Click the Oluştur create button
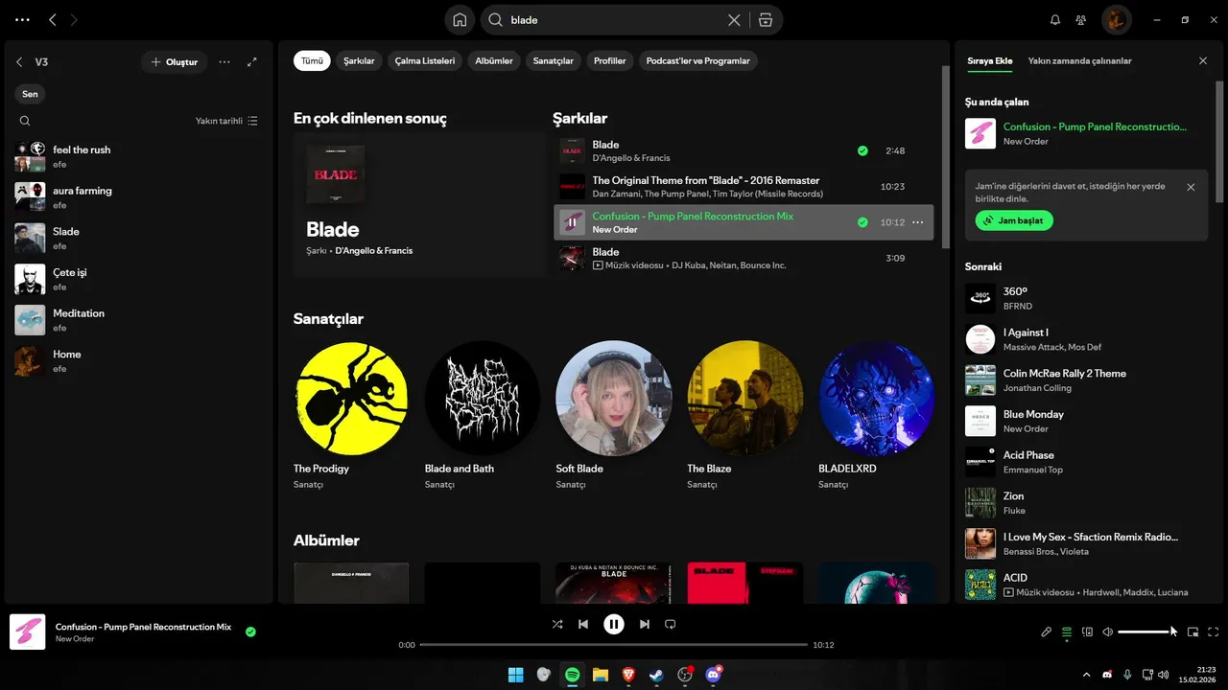The image size is (1228, 690). coord(175,61)
